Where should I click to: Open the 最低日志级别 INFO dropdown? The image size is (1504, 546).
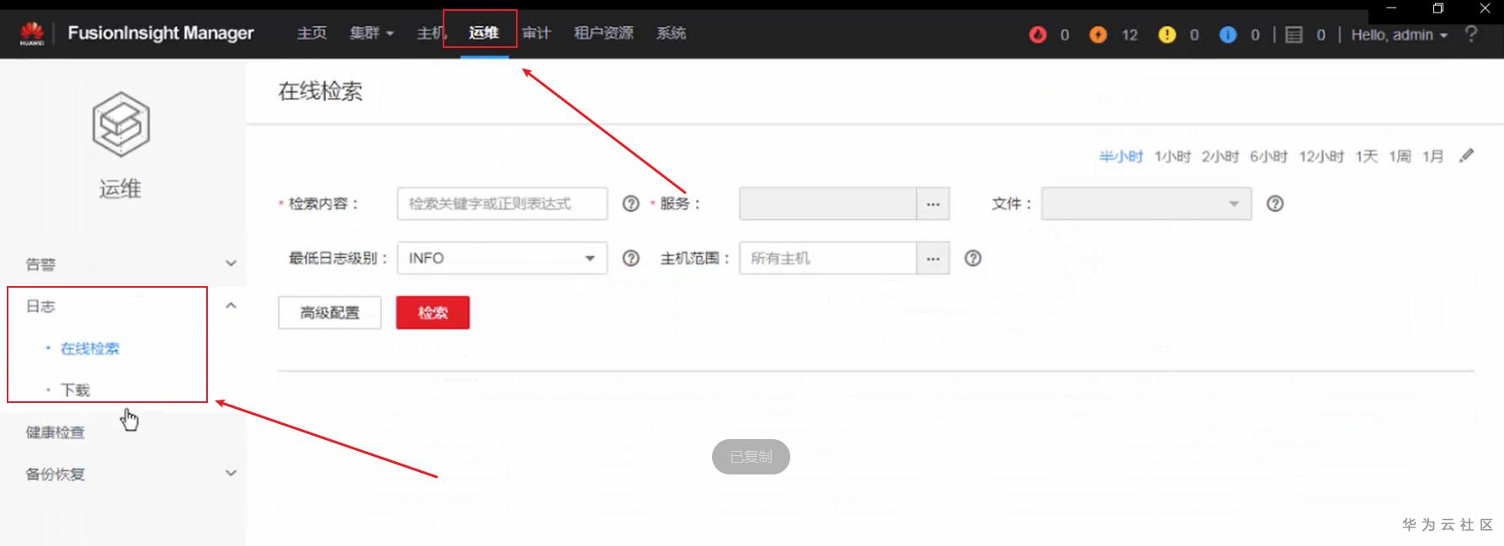click(x=502, y=258)
